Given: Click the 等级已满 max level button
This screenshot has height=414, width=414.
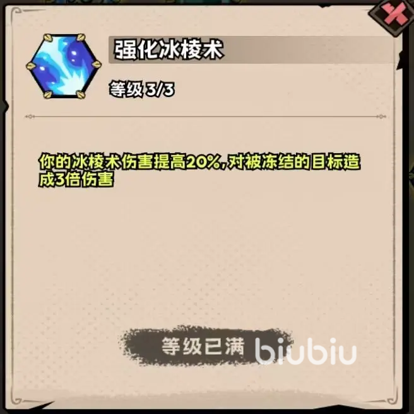Looking at the screenshot, I should coord(203,346).
